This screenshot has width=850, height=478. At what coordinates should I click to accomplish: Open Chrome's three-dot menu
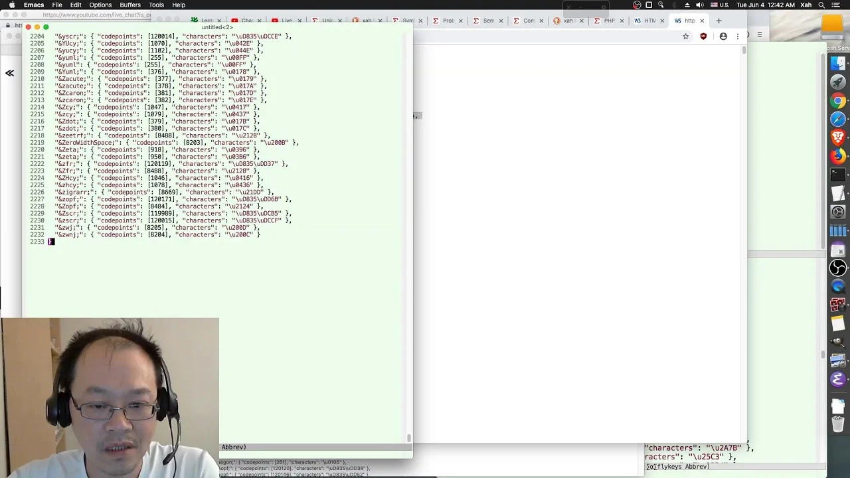tap(738, 37)
